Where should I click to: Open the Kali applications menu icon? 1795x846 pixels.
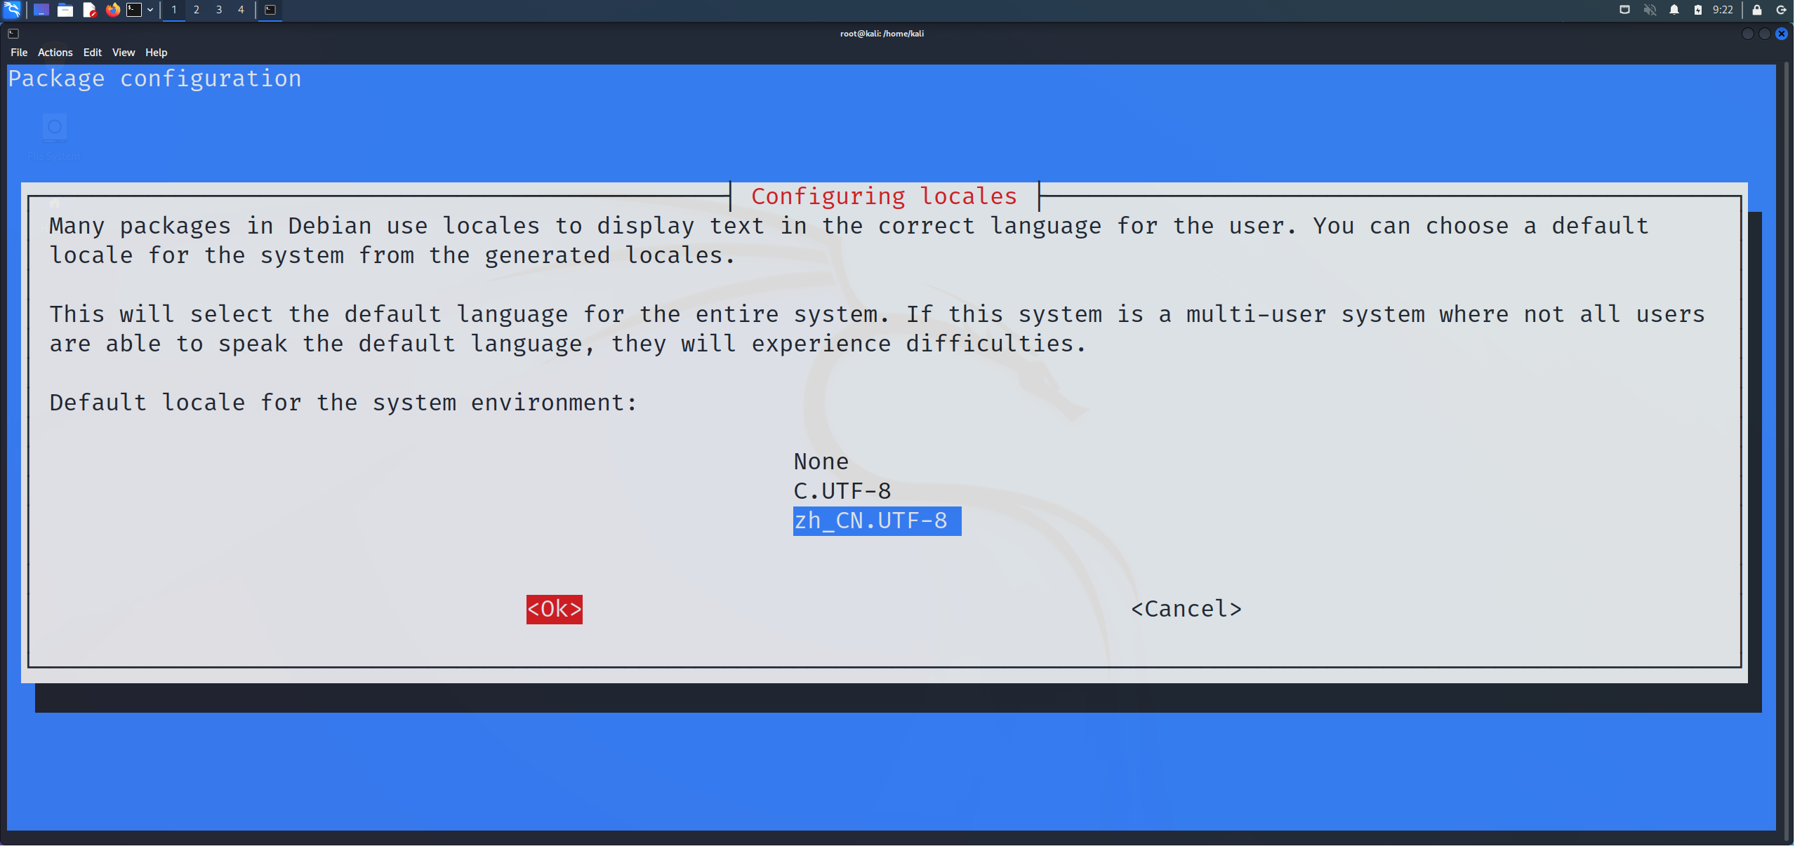coord(13,10)
